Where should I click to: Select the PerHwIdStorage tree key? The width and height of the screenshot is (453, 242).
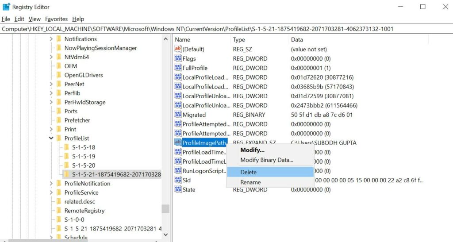(x=85, y=102)
